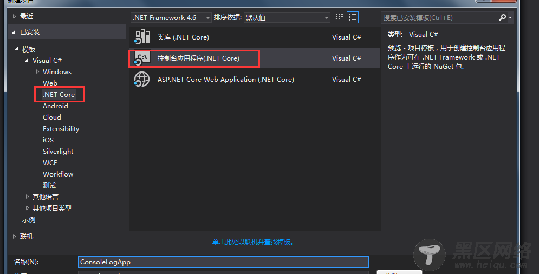Select the .NET Core template category
The width and height of the screenshot is (539, 274).
(x=59, y=95)
